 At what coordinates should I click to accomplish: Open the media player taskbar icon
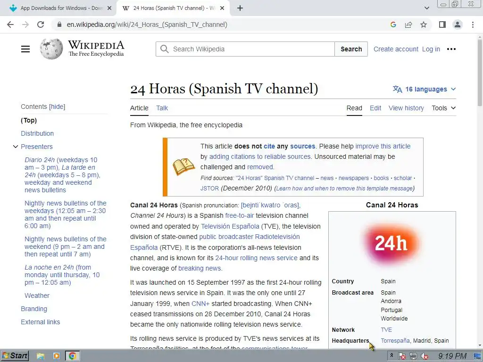point(57,356)
